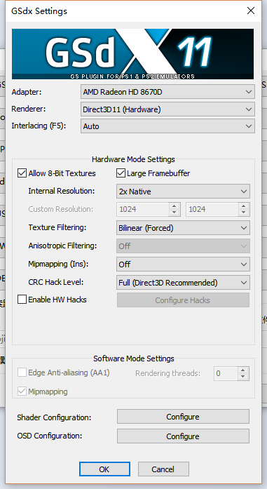Image resolution: width=267 pixels, height=489 pixels.
Task: Enable HW Hacks checkbox
Action: pyautogui.click(x=22, y=300)
